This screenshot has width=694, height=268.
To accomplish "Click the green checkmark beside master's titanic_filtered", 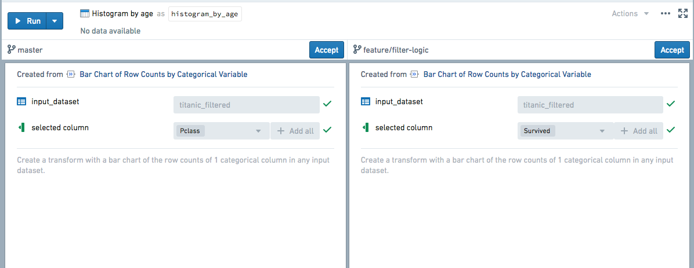I will (327, 104).
